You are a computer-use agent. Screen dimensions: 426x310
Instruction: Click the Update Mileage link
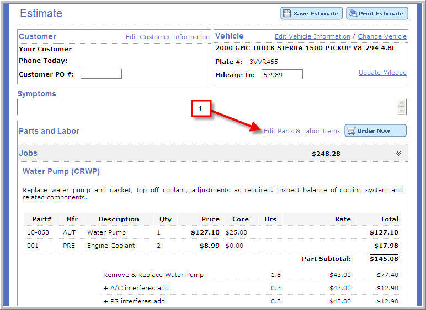click(382, 73)
